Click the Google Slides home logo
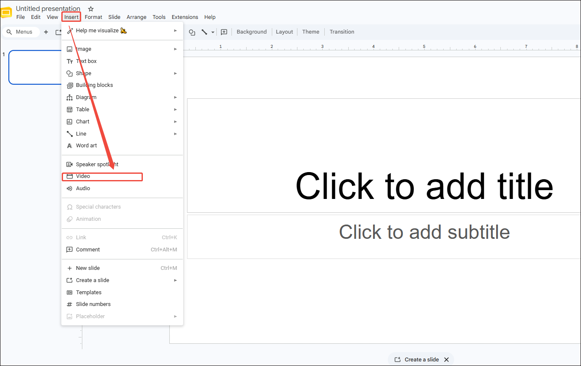This screenshot has height=366, width=581. (6, 13)
